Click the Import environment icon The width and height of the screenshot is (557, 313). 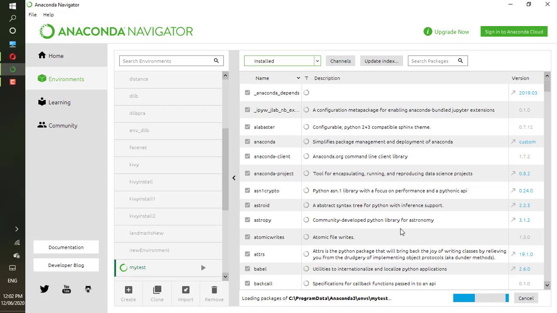(x=186, y=290)
